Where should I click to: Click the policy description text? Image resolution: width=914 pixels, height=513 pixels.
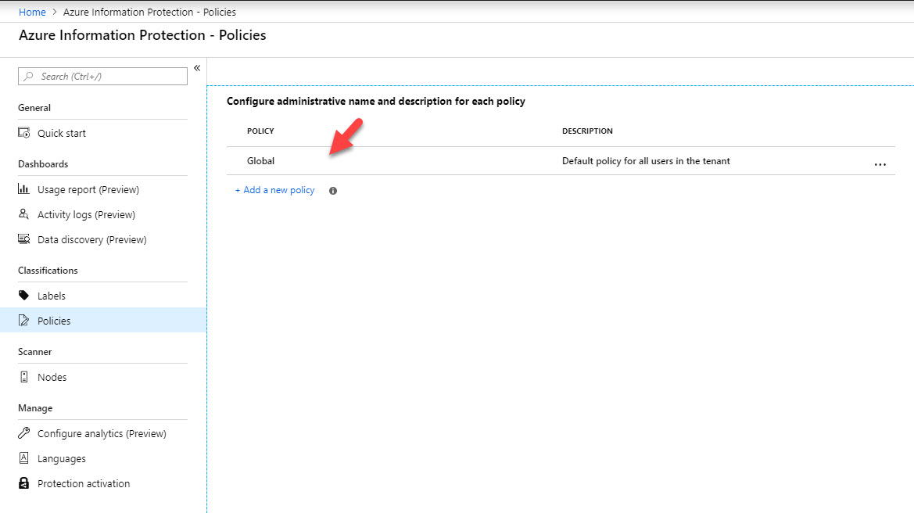[646, 161]
